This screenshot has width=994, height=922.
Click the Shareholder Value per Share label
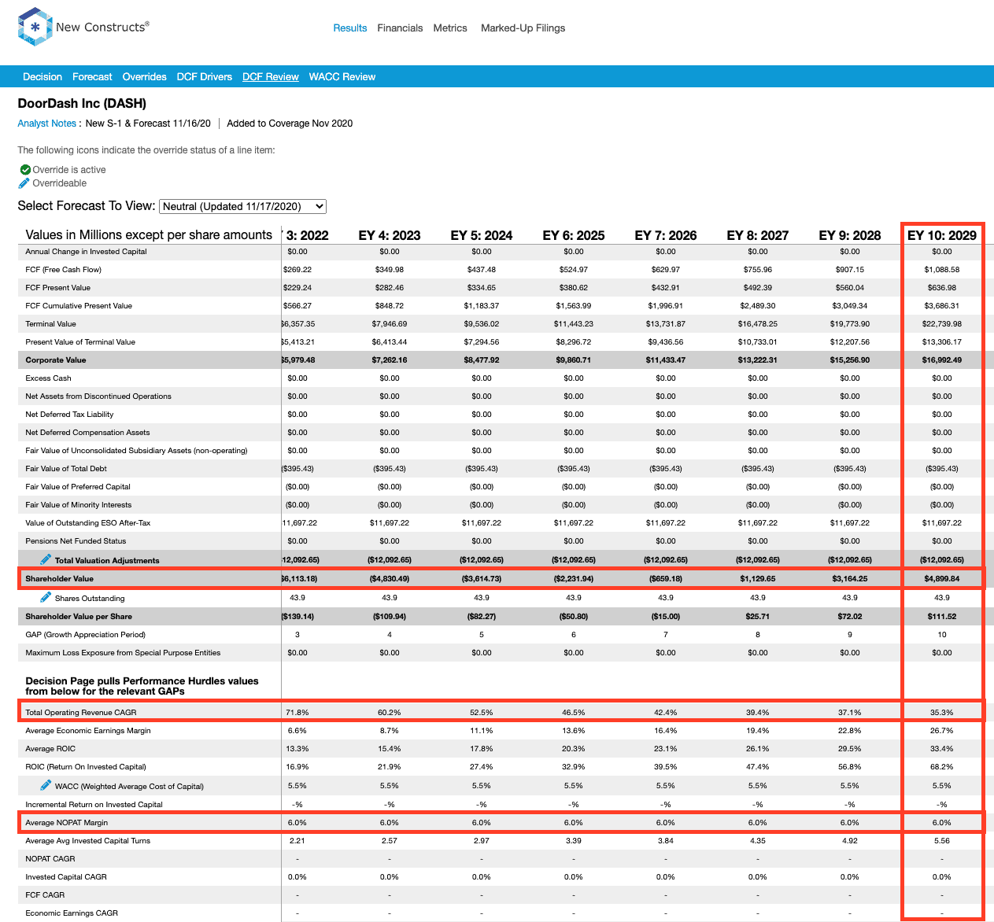click(x=79, y=617)
